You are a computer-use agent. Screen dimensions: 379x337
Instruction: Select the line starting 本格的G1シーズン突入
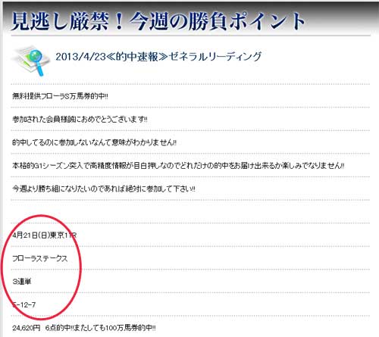pos(178,166)
